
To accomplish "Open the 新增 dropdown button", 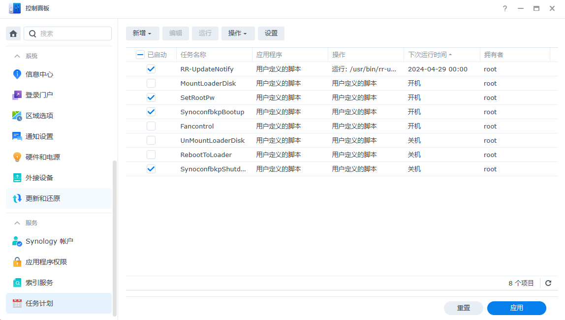I will 142,33.
